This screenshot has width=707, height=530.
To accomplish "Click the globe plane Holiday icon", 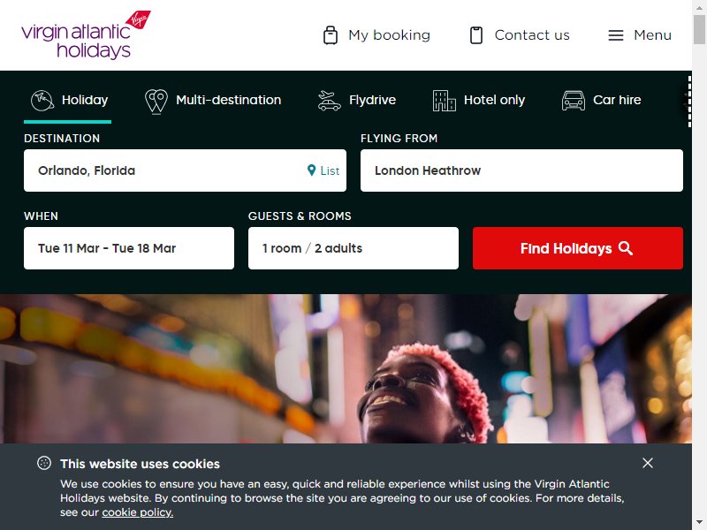I will point(42,100).
